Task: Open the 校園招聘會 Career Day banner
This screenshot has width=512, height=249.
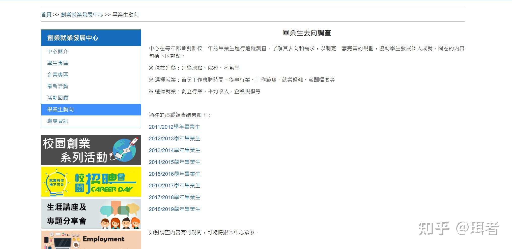Action: 91,182
